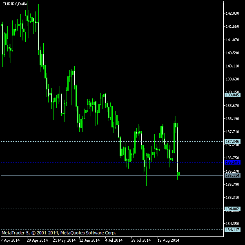Image resolution: width=245 pixels, height=245 pixels.
Task: Click the 19 Aug 2014 date label
Action: click(168, 241)
